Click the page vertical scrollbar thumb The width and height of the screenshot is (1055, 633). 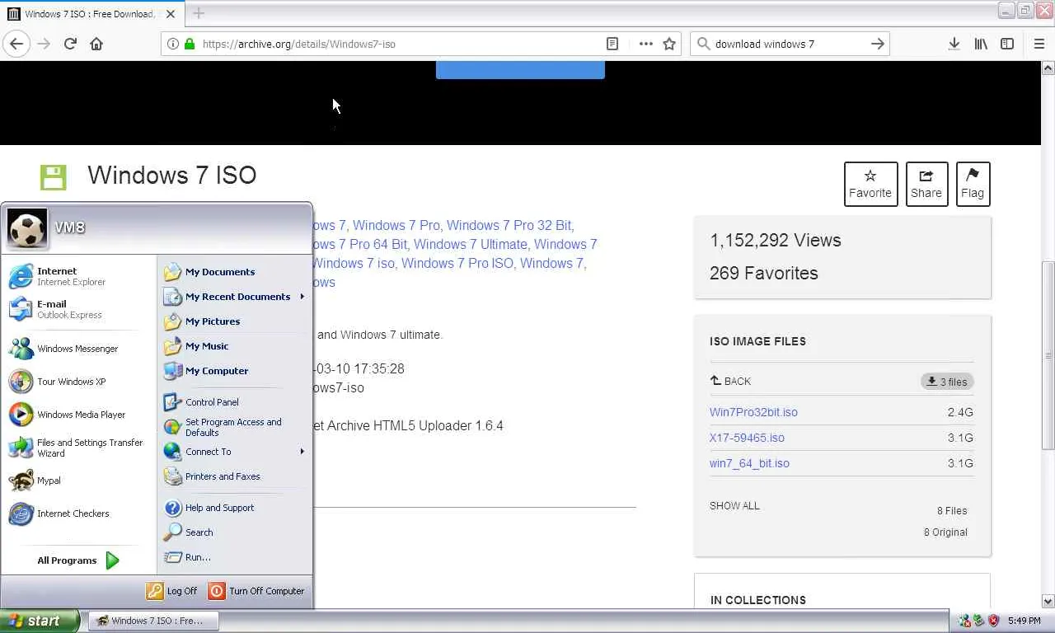tap(1048, 354)
